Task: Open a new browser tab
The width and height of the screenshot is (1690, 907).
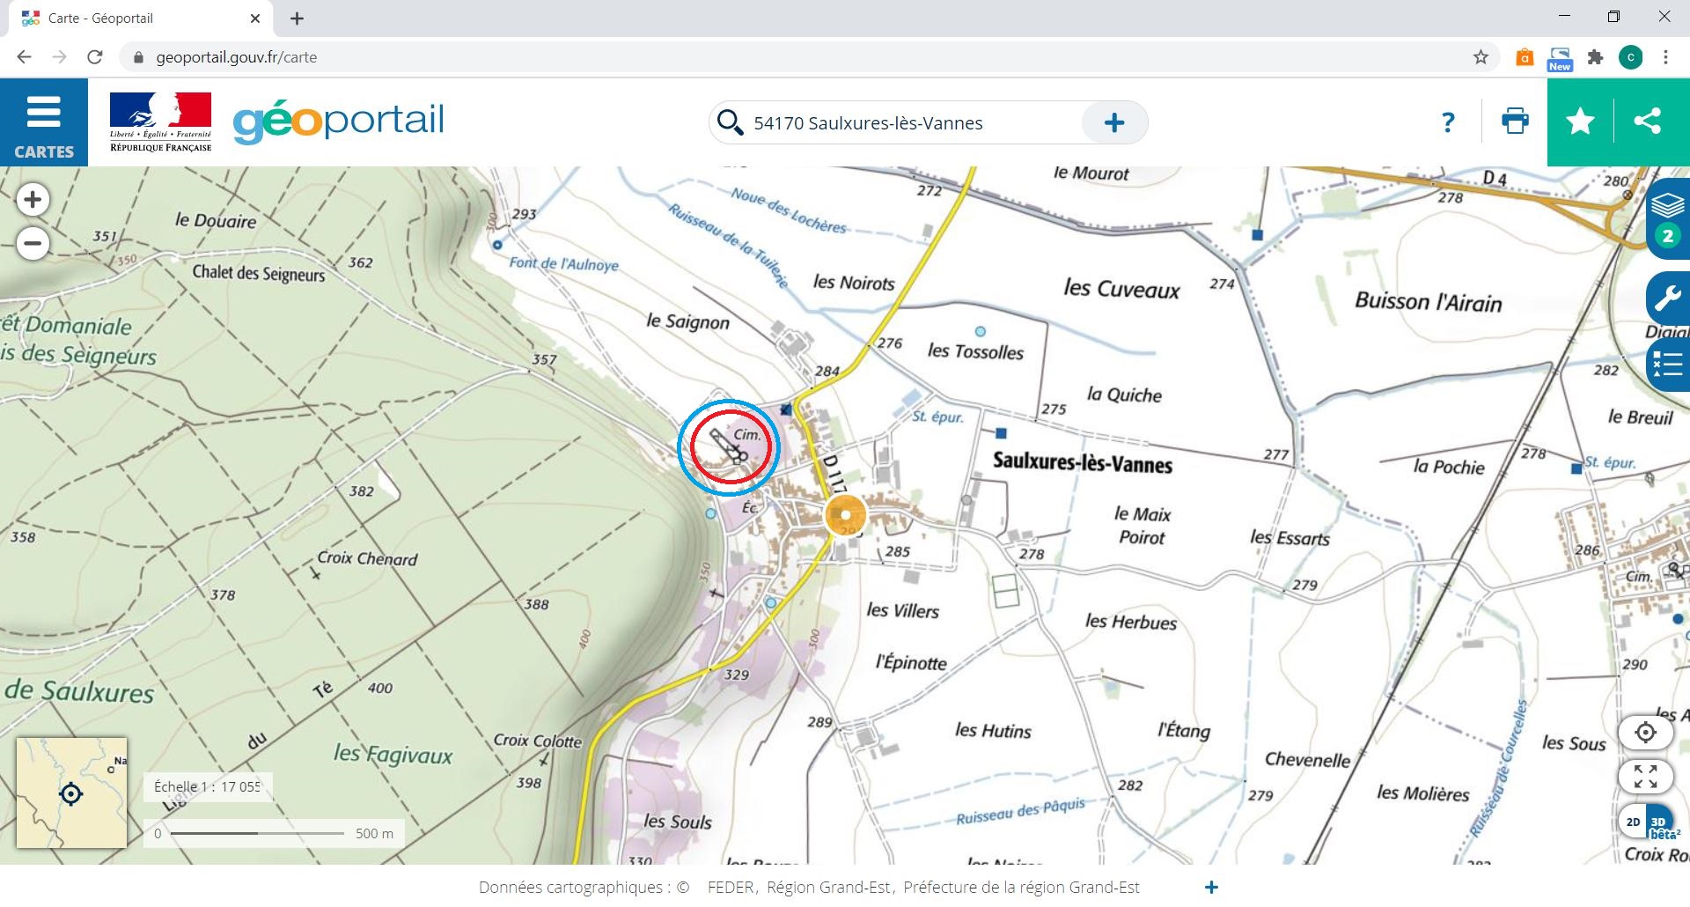Action: coord(297,18)
